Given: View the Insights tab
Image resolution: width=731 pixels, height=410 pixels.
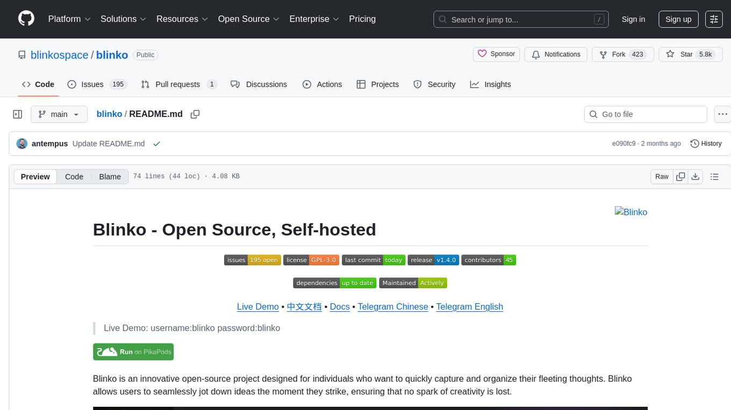Looking at the screenshot, I should click(490, 84).
